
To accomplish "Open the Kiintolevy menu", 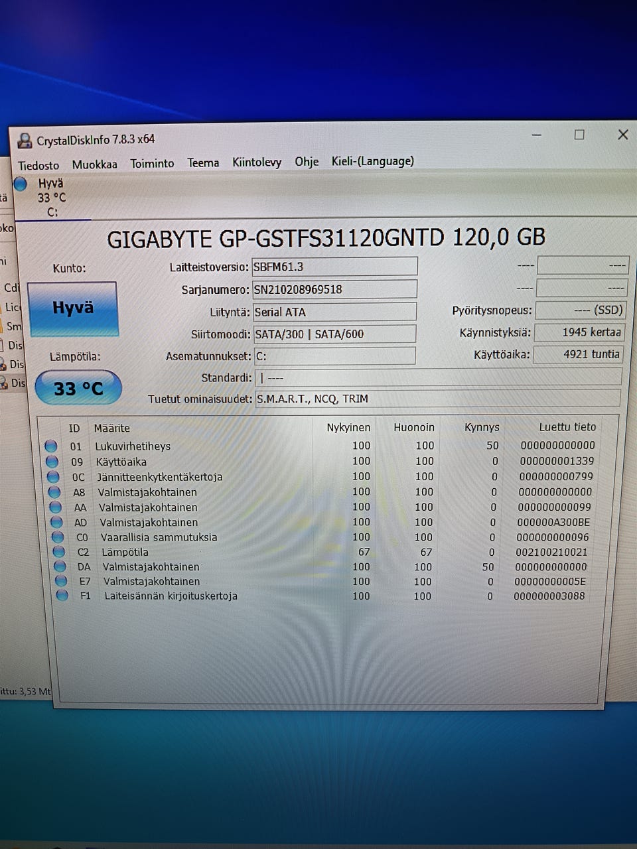I will click(257, 162).
